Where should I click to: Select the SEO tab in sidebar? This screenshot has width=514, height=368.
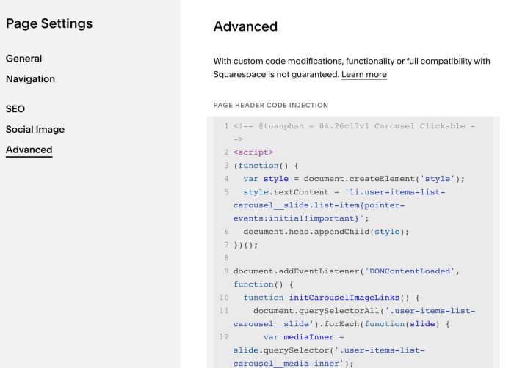pos(15,109)
